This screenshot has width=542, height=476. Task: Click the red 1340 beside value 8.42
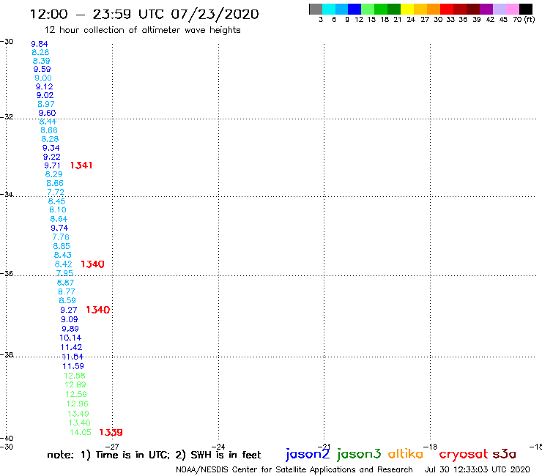92,264
